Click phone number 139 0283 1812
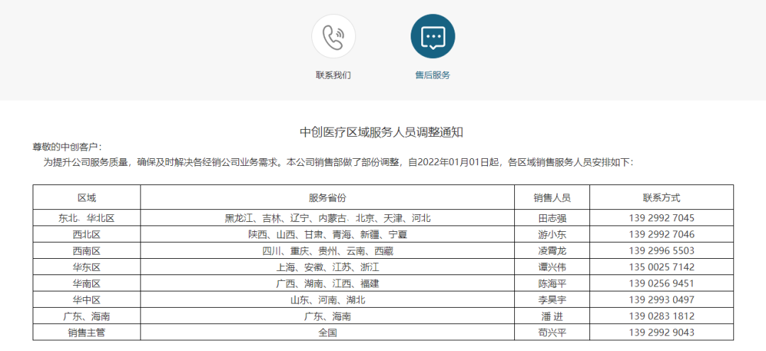The image size is (766, 351). pos(661,316)
